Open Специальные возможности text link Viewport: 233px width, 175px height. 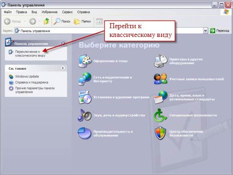pos(193,115)
